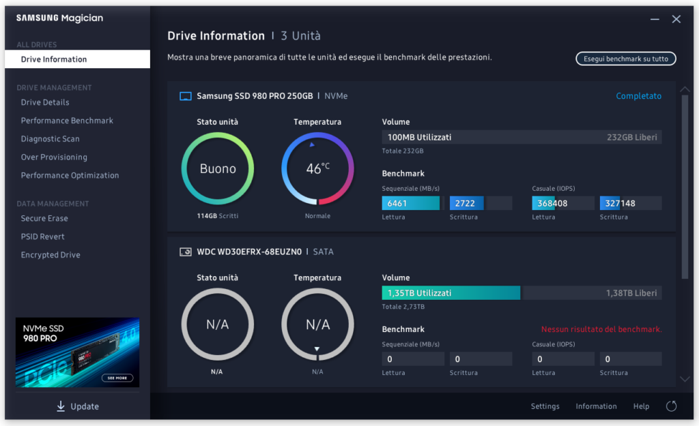Click the Completato status text
699x426 pixels.
click(x=638, y=96)
